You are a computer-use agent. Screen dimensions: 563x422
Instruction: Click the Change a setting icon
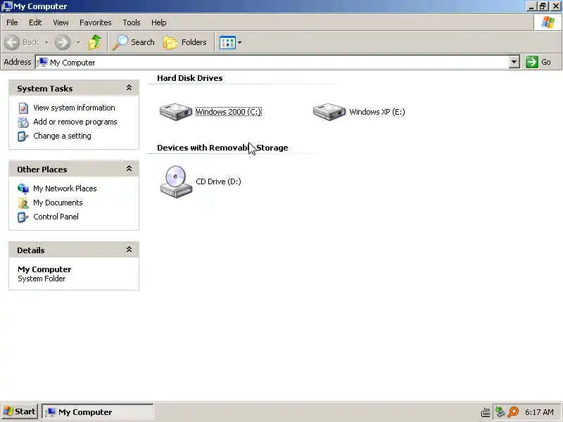pyautogui.click(x=23, y=136)
